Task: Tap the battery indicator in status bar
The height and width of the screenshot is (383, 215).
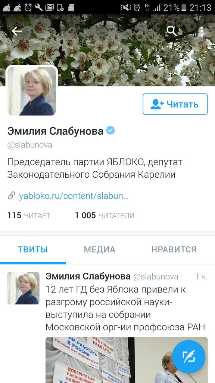Action: pyautogui.click(x=184, y=7)
